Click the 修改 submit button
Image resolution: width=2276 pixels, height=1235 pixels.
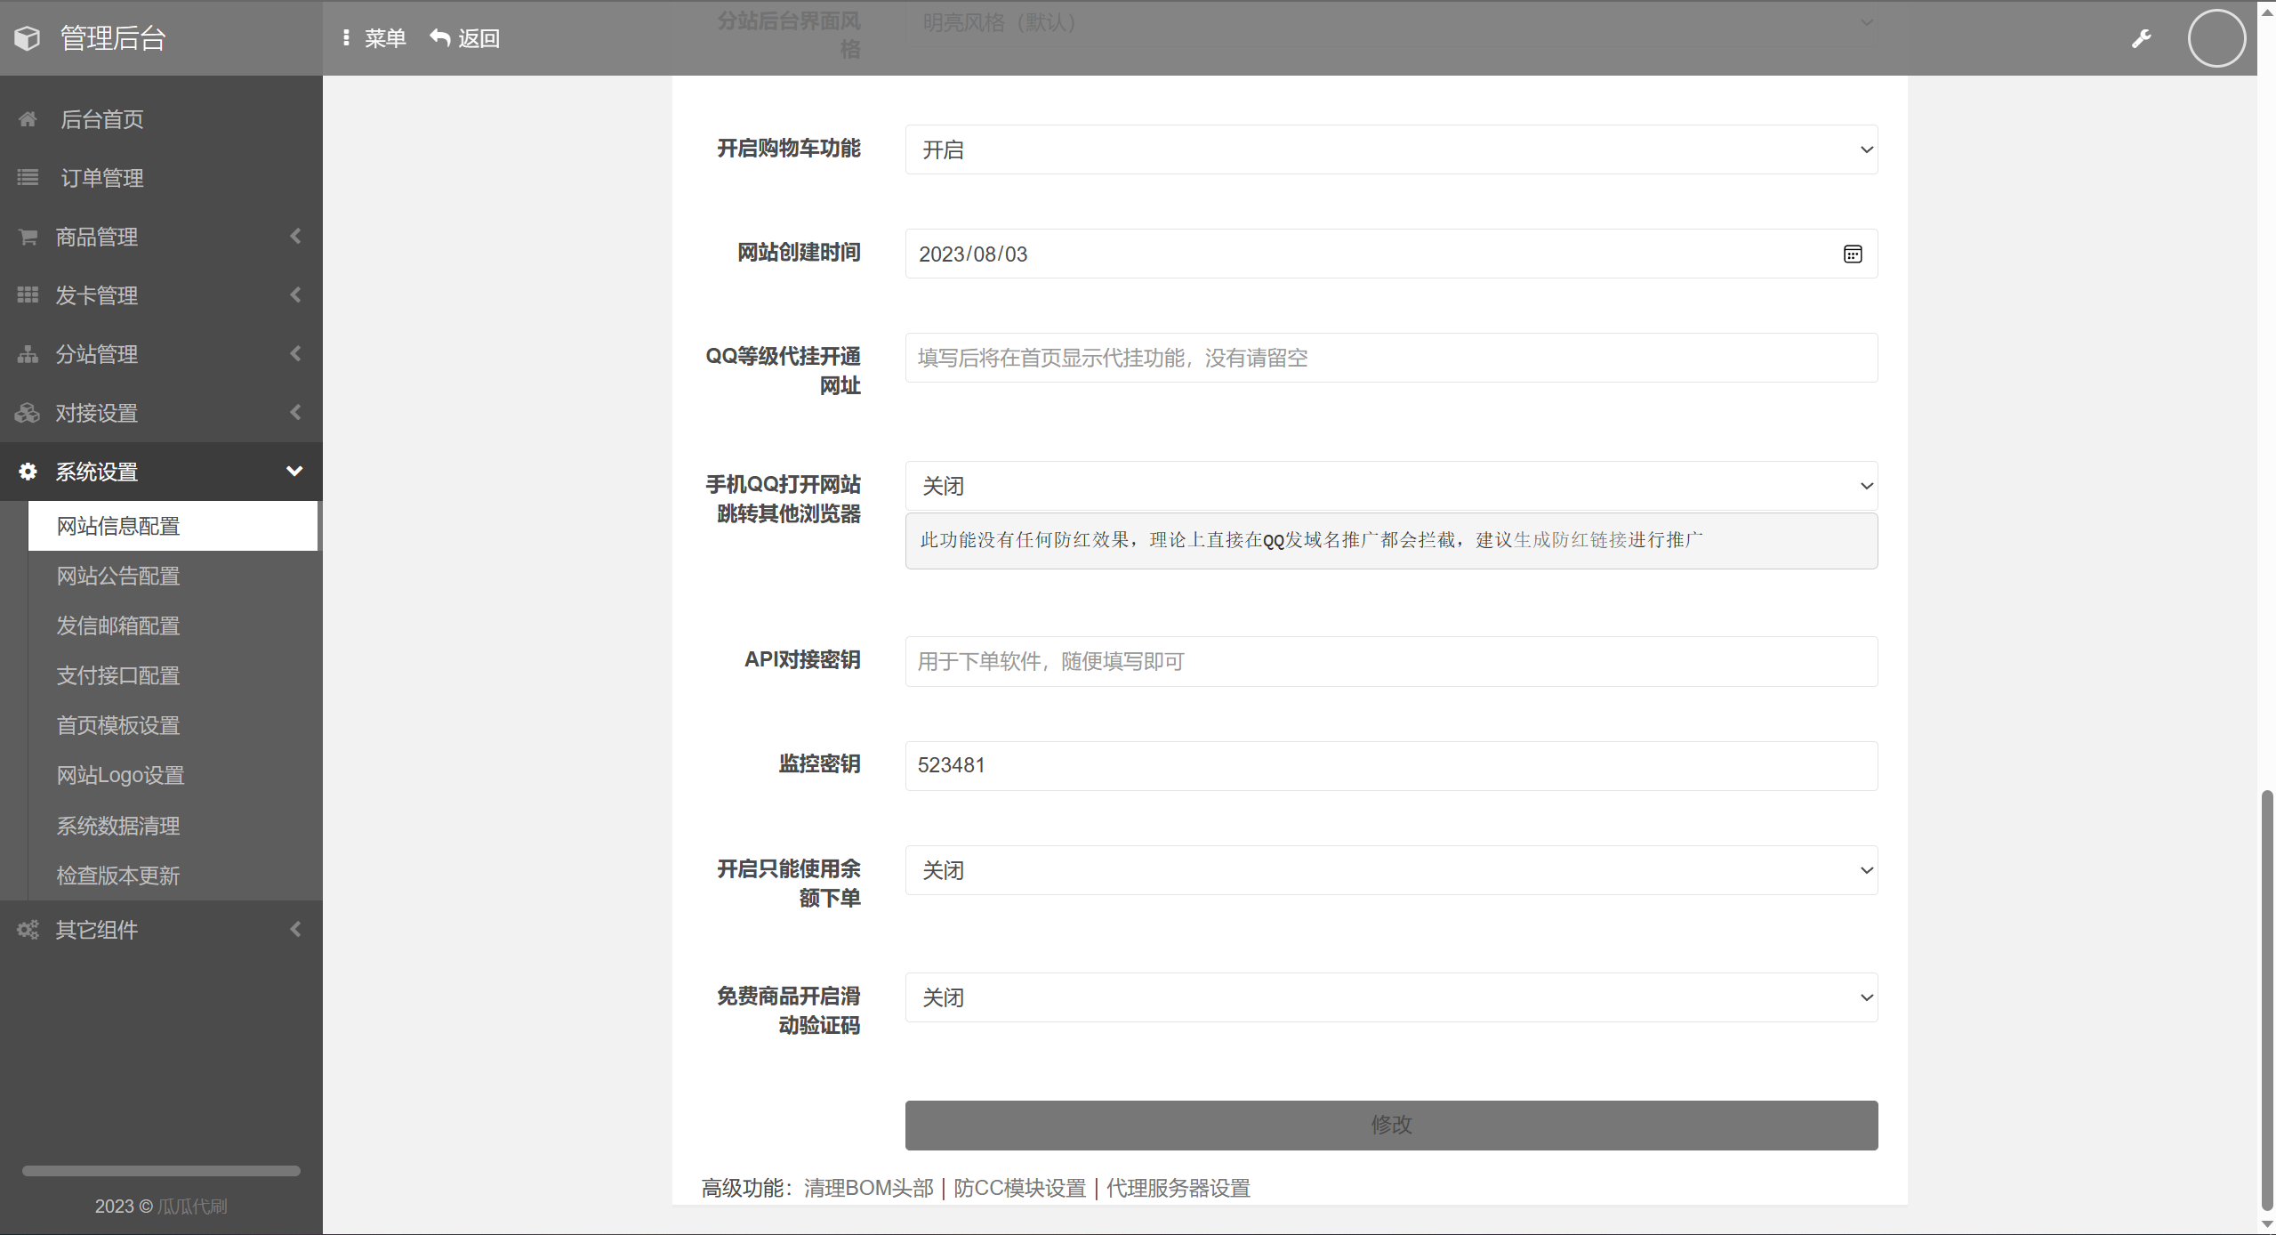coord(1390,1125)
